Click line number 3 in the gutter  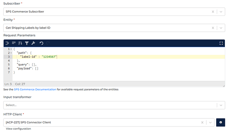coord(9,57)
